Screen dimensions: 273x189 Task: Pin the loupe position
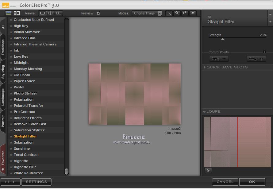[208, 171]
